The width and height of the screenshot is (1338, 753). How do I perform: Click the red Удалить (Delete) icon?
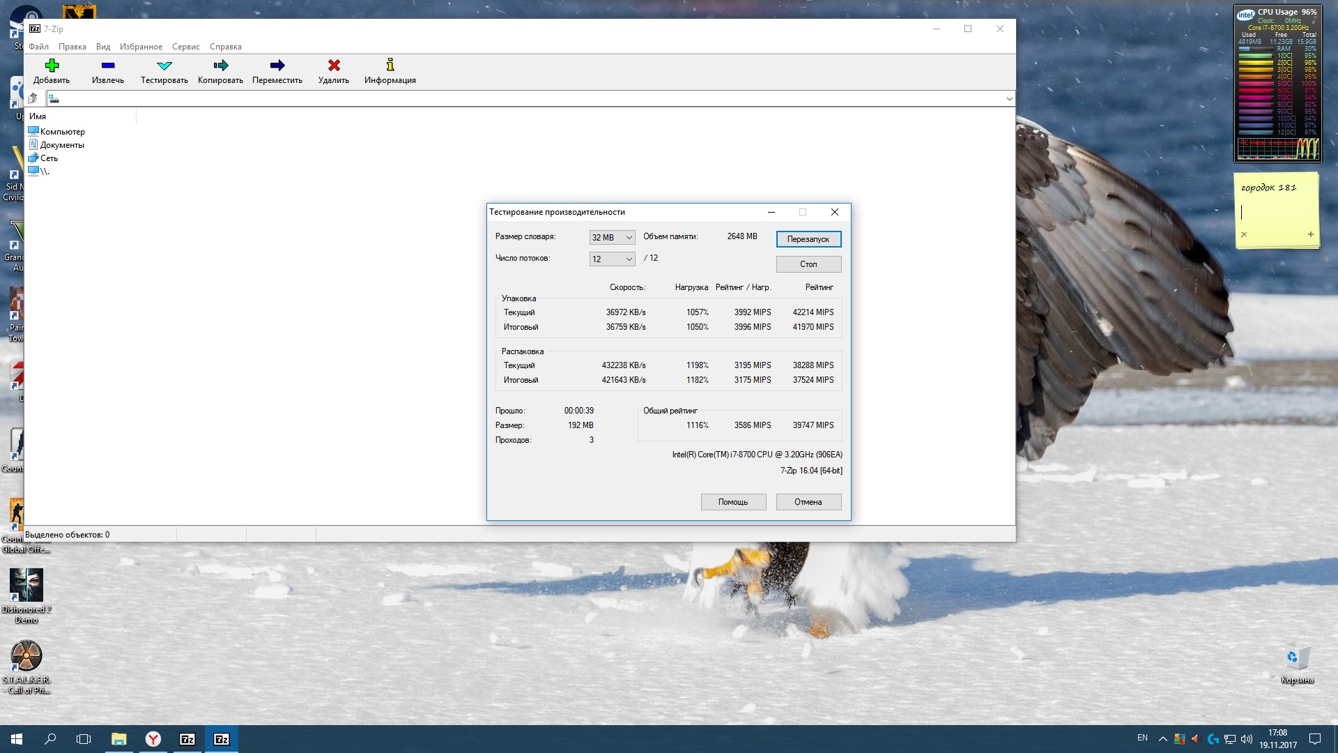point(334,66)
